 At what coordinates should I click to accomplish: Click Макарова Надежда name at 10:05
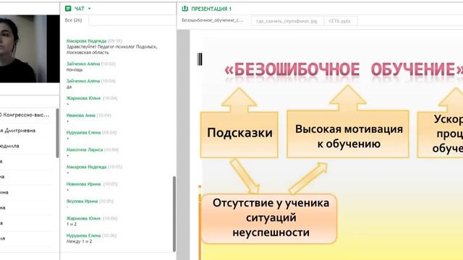pyautogui.click(x=86, y=167)
